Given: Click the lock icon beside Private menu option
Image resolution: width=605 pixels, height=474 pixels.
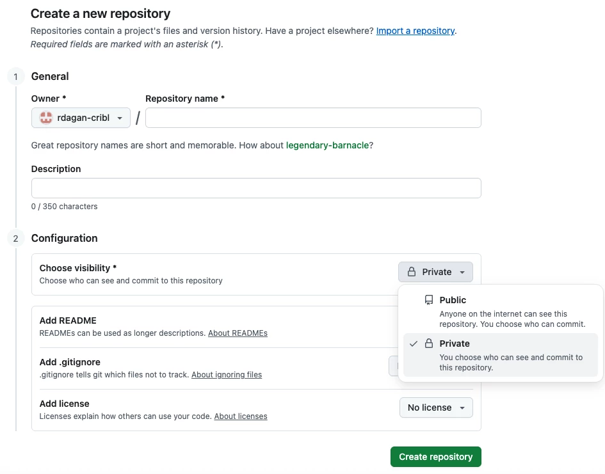Looking at the screenshot, I should (429, 344).
